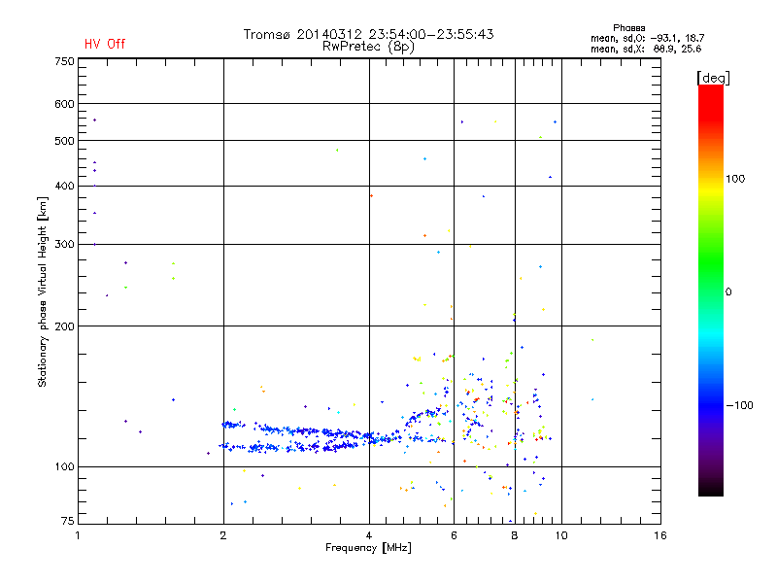Click the colorbar tick label '-100'
The image size is (777, 583).
pyautogui.click(x=739, y=405)
